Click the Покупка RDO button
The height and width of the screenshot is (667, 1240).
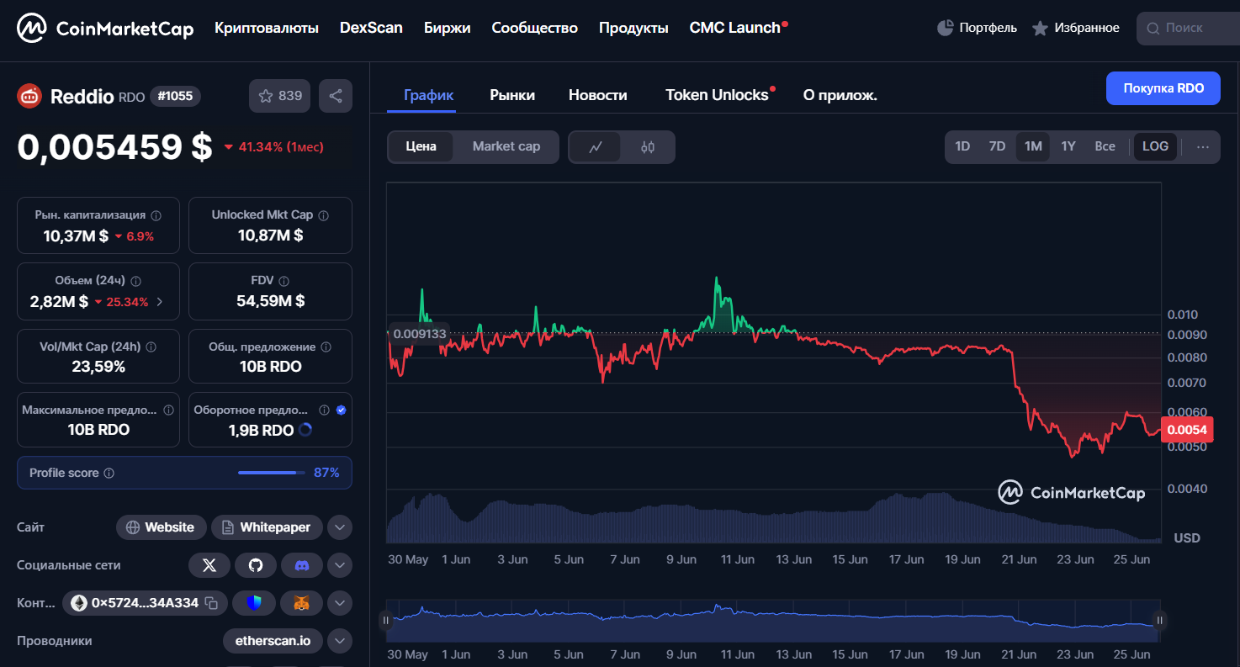point(1163,88)
